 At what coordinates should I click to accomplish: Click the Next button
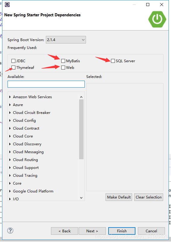[92, 231]
